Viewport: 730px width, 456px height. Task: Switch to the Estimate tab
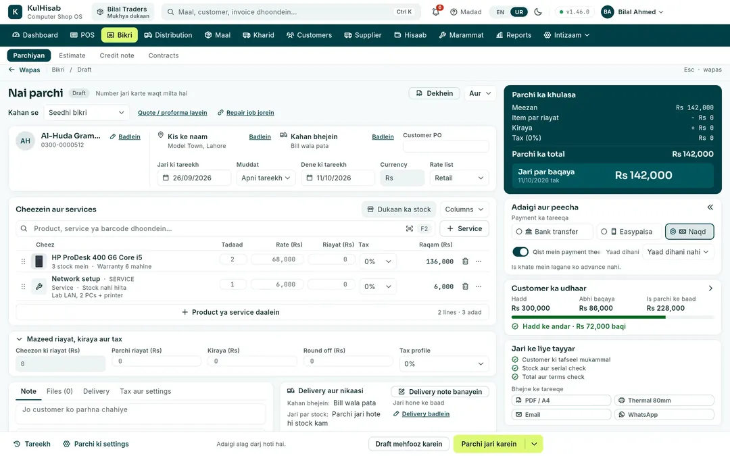72,55
